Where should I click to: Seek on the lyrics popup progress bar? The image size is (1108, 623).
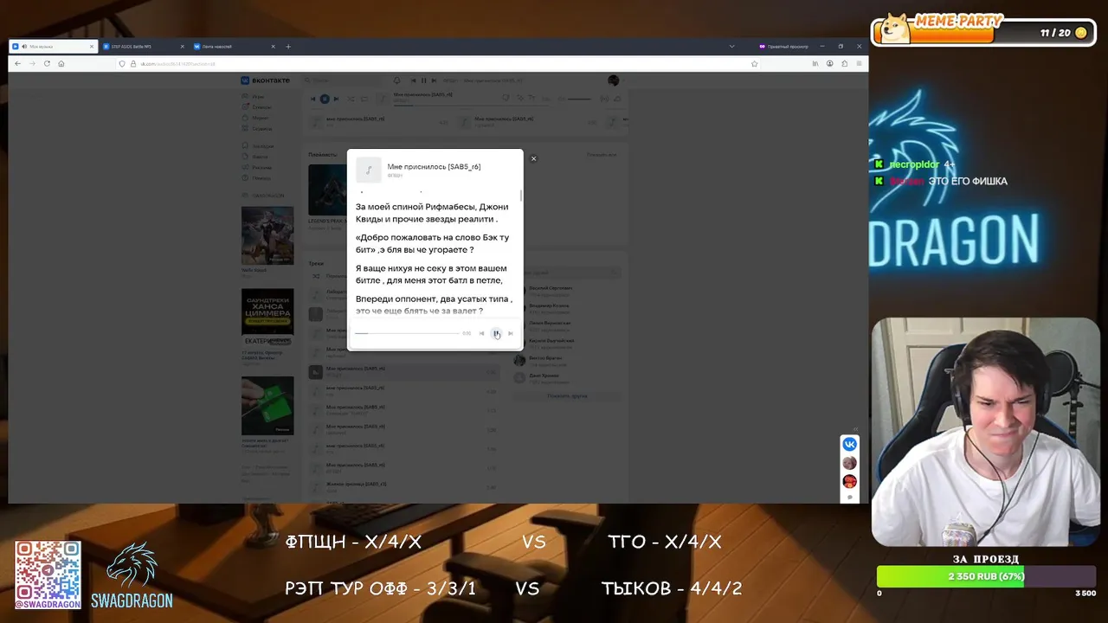click(407, 333)
